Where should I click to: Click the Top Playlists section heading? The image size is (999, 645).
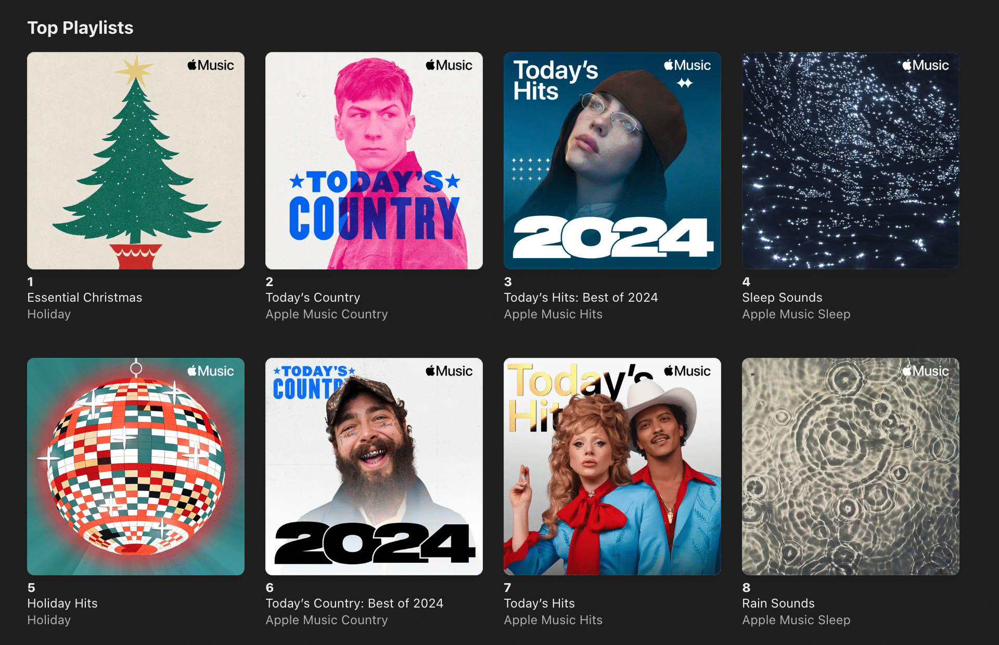point(80,28)
